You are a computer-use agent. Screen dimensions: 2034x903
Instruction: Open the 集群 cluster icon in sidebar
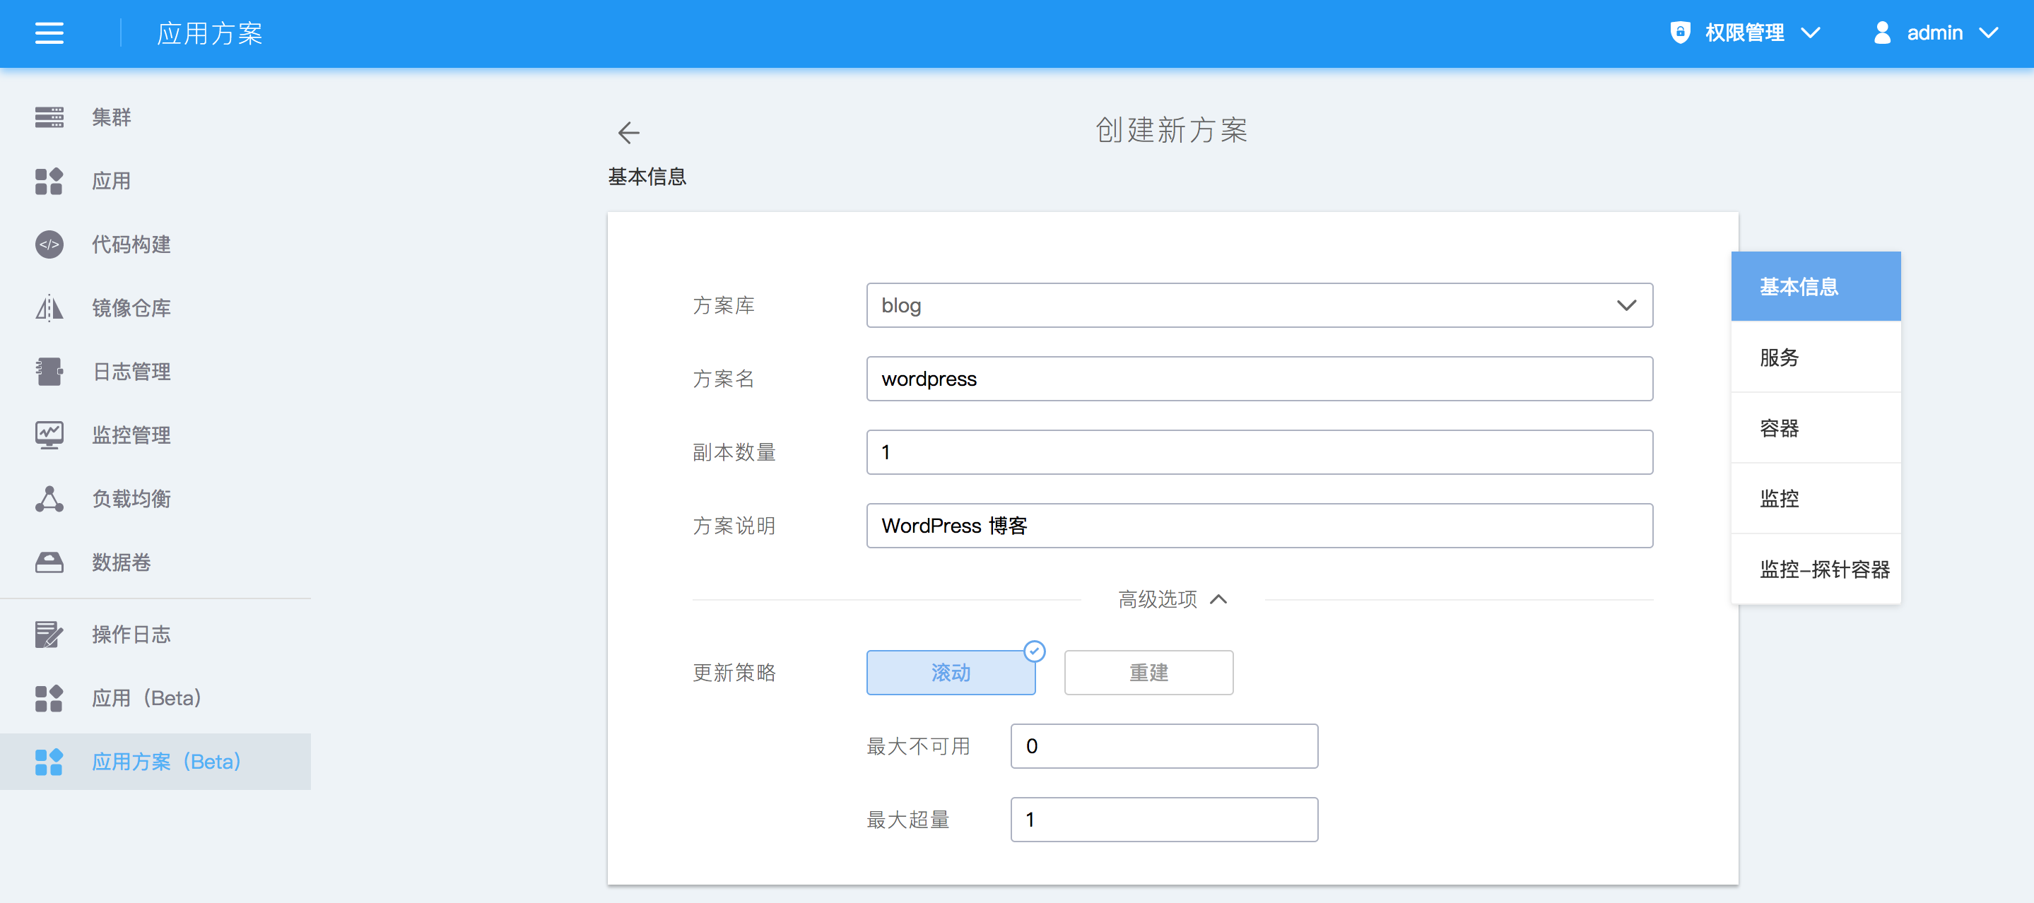pos(49,117)
